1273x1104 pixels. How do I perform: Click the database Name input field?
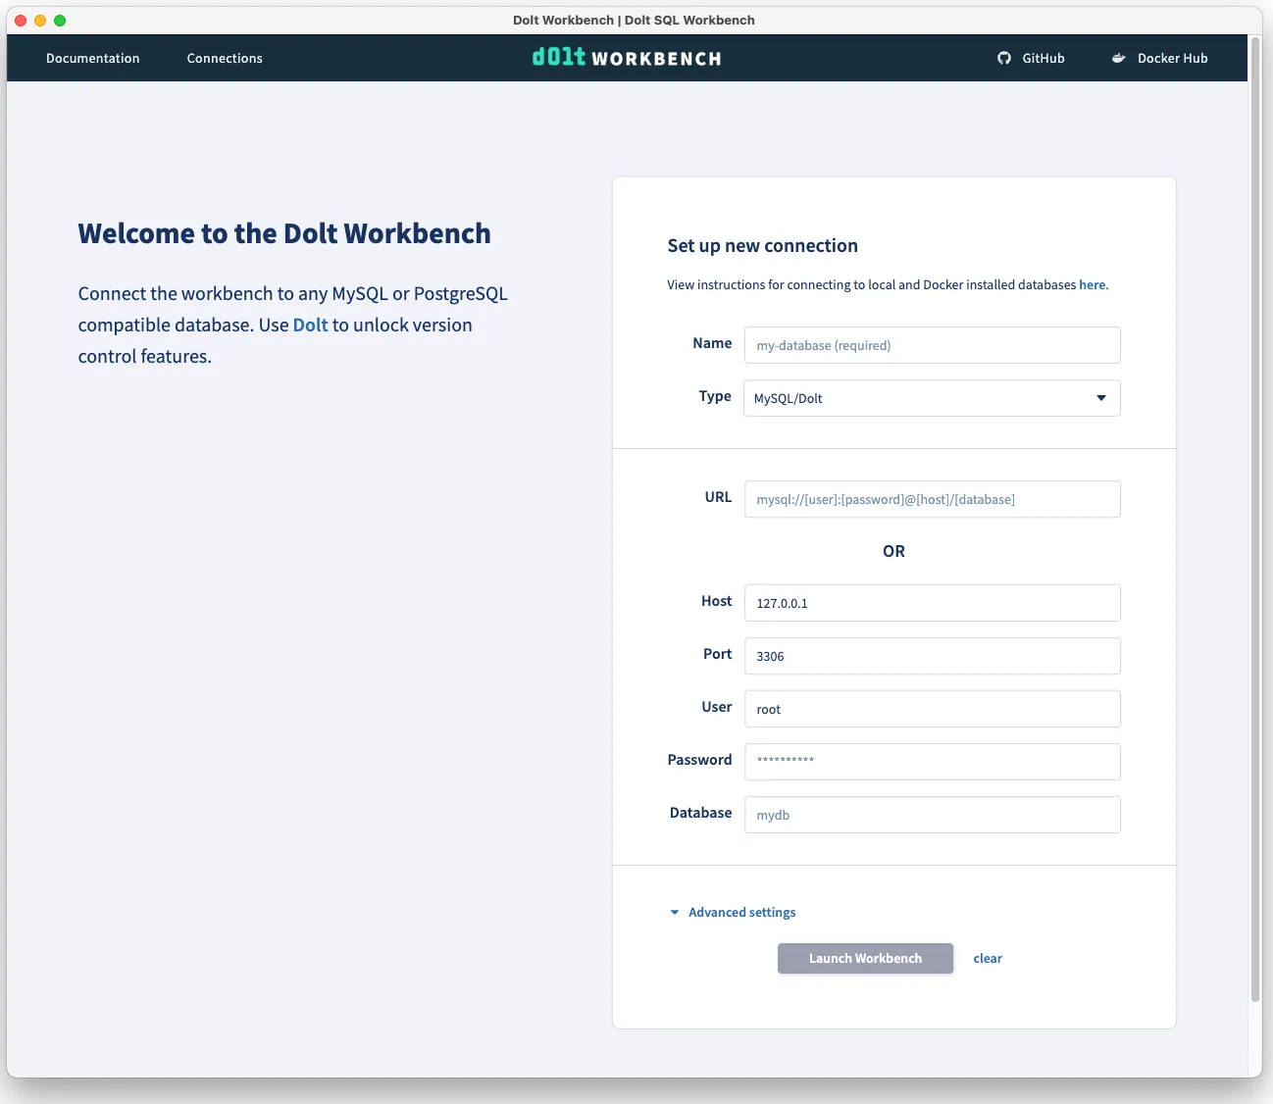pyautogui.click(x=932, y=345)
